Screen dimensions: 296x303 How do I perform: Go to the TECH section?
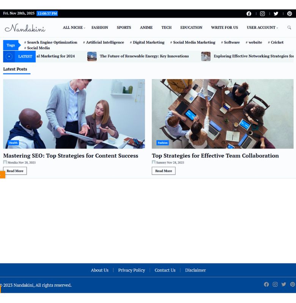click(167, 28)
